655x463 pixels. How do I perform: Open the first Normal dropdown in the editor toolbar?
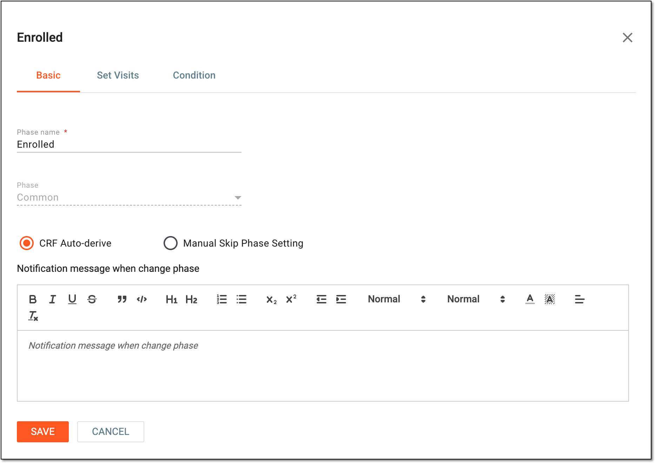[397, 299]
